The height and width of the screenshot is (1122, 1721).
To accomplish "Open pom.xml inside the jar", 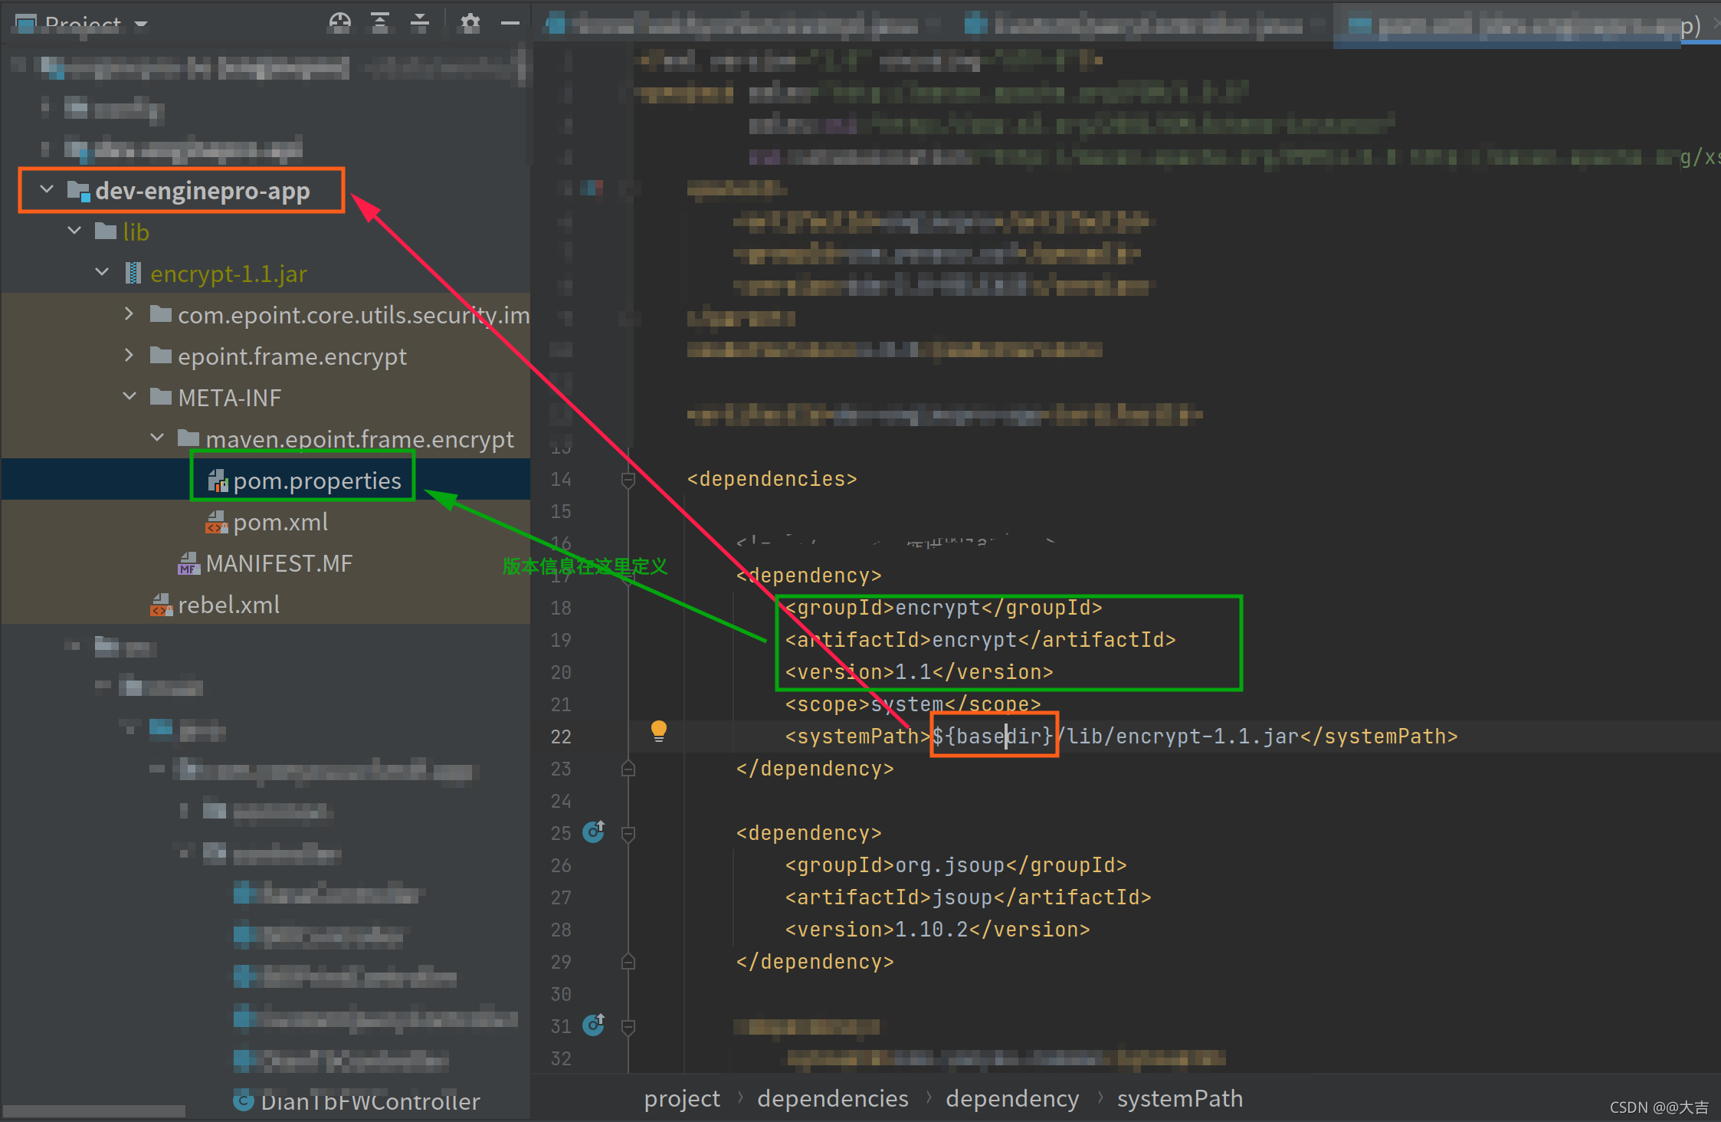I will [x=280, y=522].
